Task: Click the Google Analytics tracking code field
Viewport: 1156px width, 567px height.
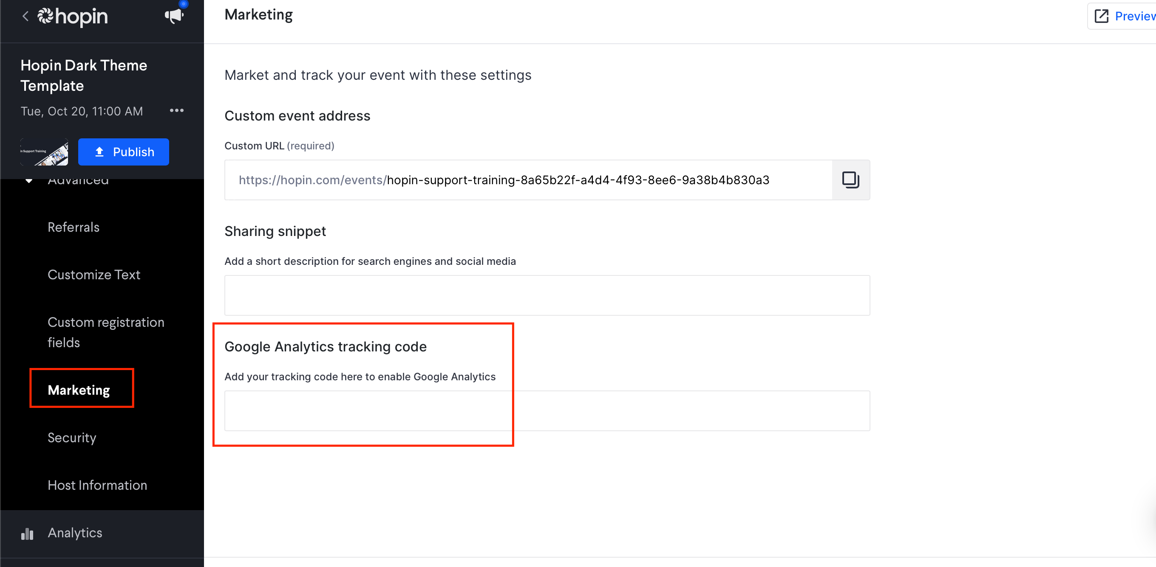Action: 547,411
